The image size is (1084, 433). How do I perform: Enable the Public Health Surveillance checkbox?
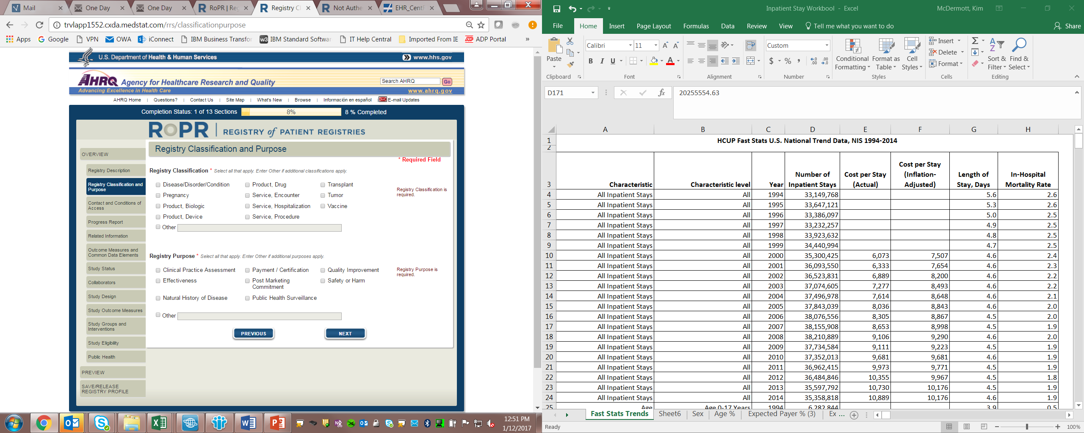click(x=247, y=298)
